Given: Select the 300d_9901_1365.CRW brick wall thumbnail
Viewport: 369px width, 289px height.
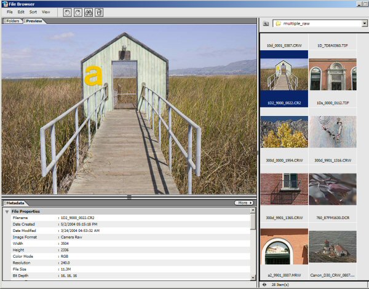Looking at the screenshot, I should click(284, 189).
